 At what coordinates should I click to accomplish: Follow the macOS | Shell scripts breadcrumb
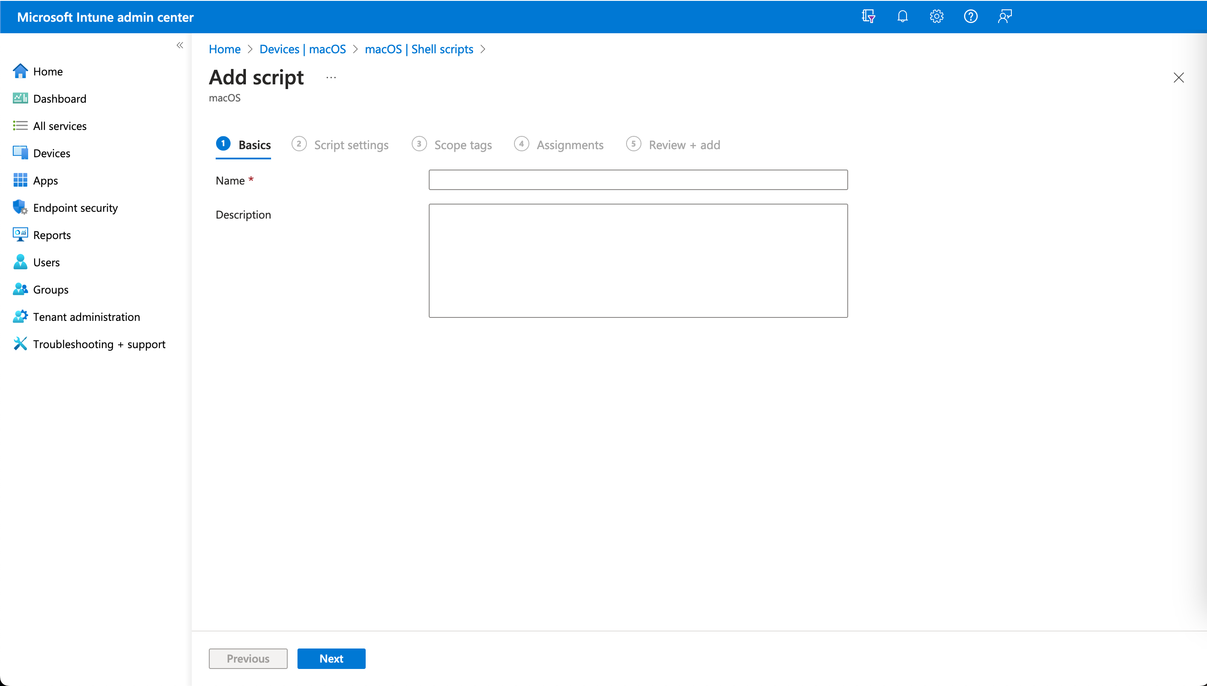coord(419,49)
